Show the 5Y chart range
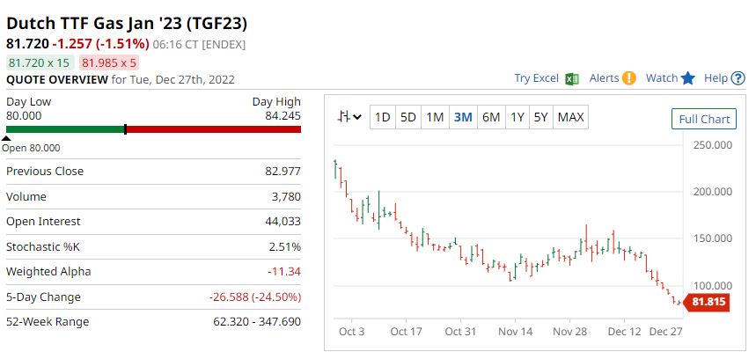756x359 pixels. click(x=541, y=117)
